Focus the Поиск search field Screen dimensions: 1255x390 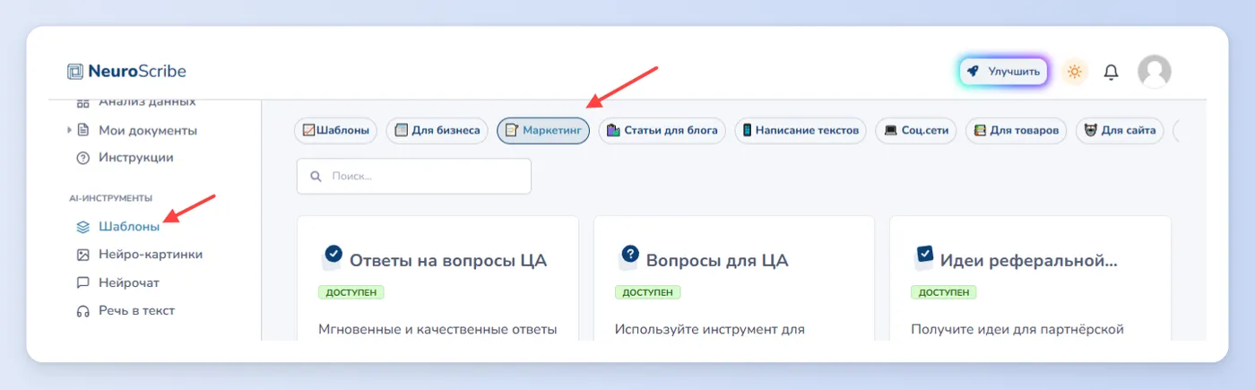pyautogui.click(x=414, y=177)
